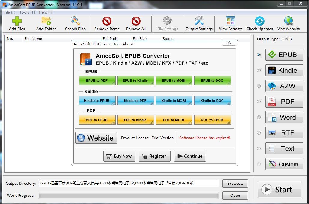Screen dimensions: 309x204
Task: Click the Browse... button
Action: coord(235,184)
